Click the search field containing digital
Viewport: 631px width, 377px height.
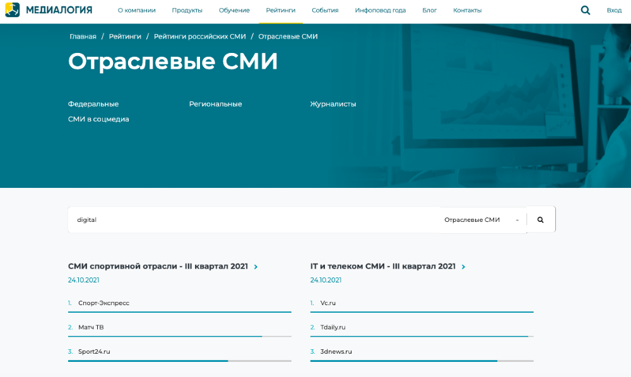click(x=252, y=220)
